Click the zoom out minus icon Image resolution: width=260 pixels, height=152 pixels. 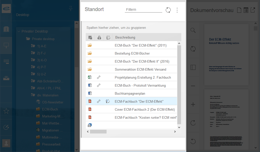click(193, 86)
